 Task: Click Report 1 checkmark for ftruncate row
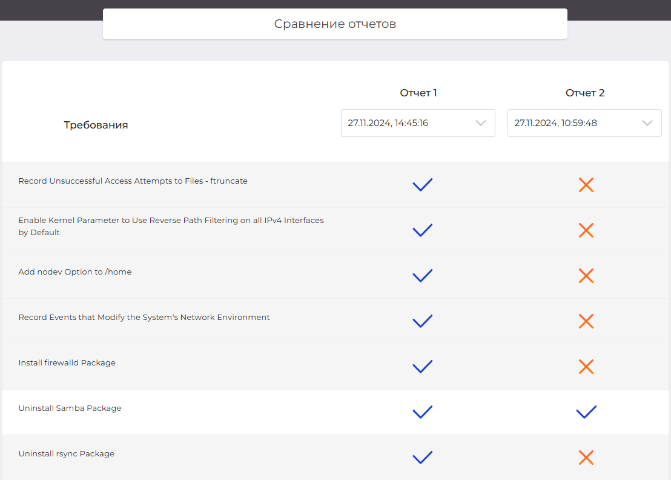coord(422,185)
